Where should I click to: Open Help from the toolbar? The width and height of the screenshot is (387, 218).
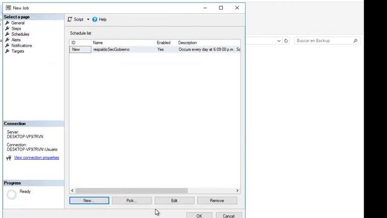[x=99, y=19]
